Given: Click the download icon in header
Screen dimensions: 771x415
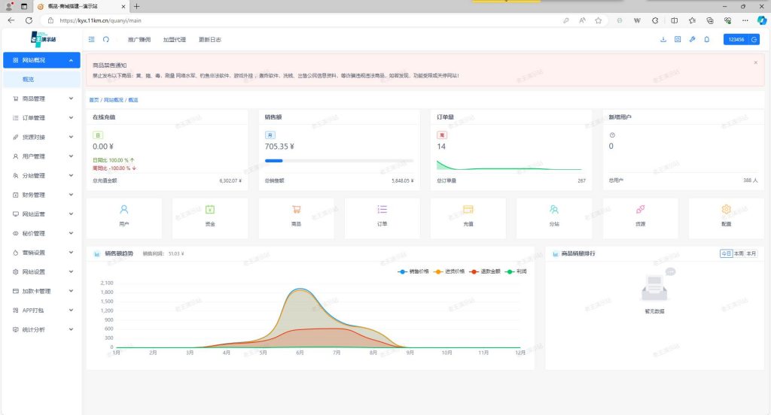Looking at the screenshot, I should point(663,39).
